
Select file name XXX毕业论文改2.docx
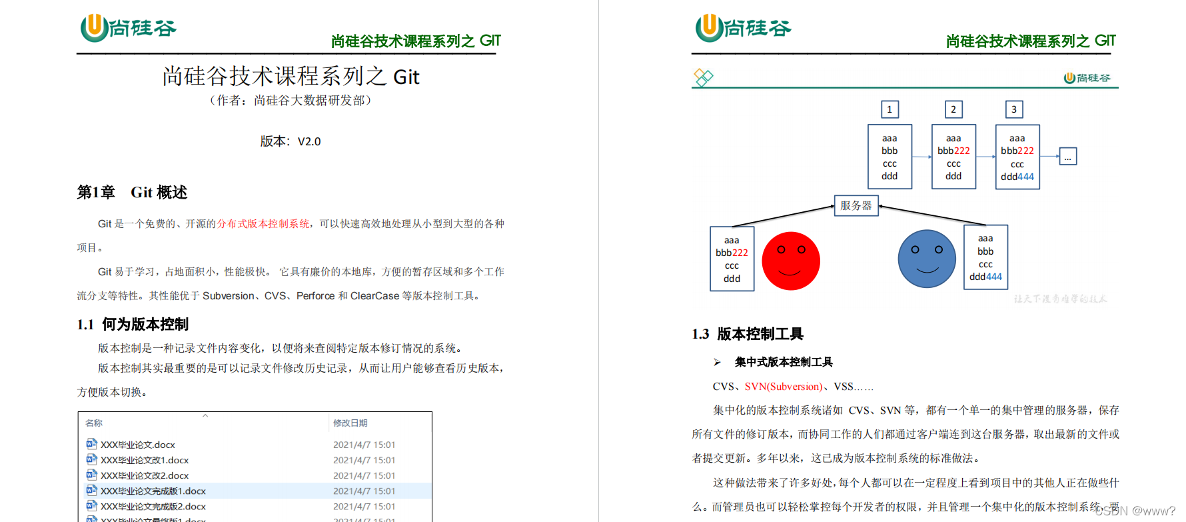coord(145,475)
